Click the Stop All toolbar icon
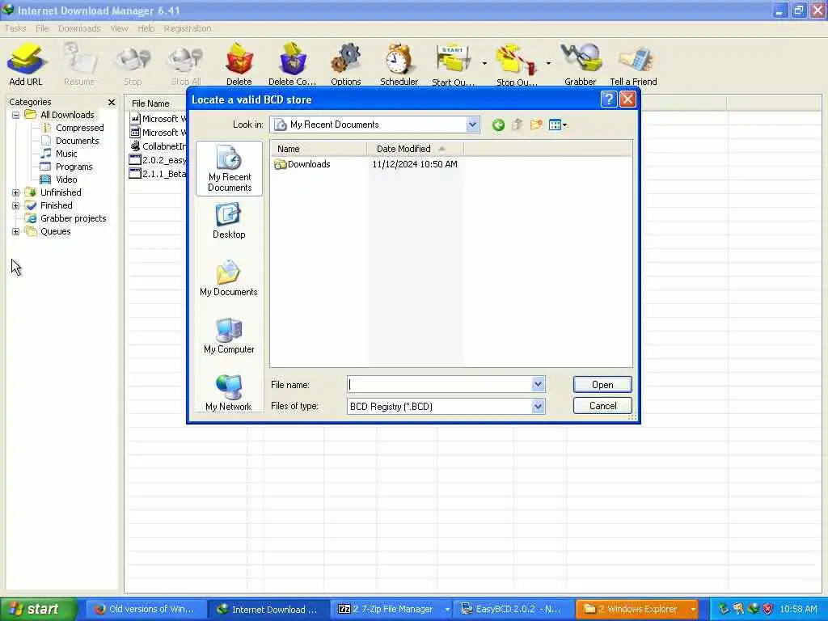Image resolution: width=828 pixels, height=621 pixels. (x=186, y=65)
